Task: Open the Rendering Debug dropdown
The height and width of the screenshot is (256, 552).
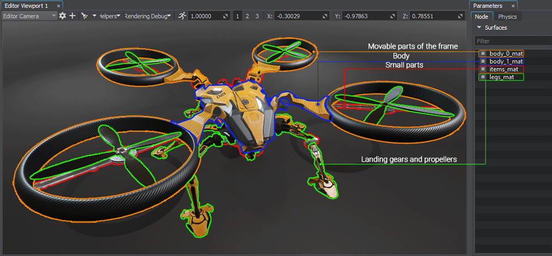Action: tap(148, 16)
